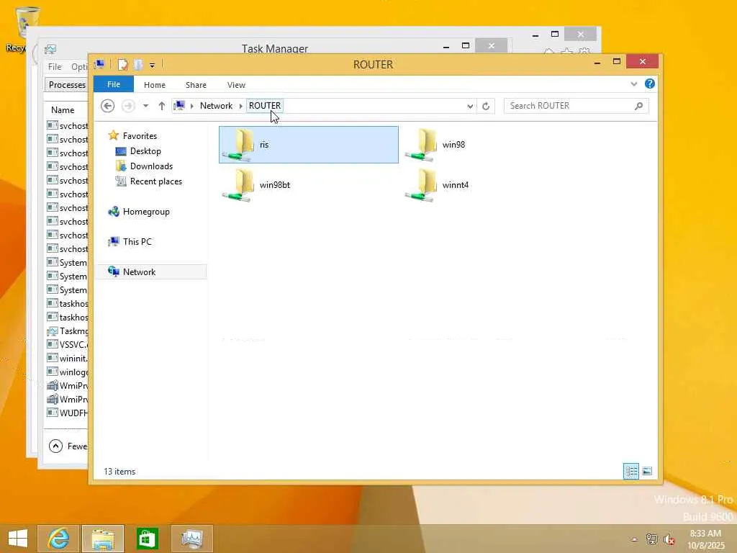This screenshot has width=737, height=553.
Task: Click the New folder quick access icon
Action: (x=137, y=64)
